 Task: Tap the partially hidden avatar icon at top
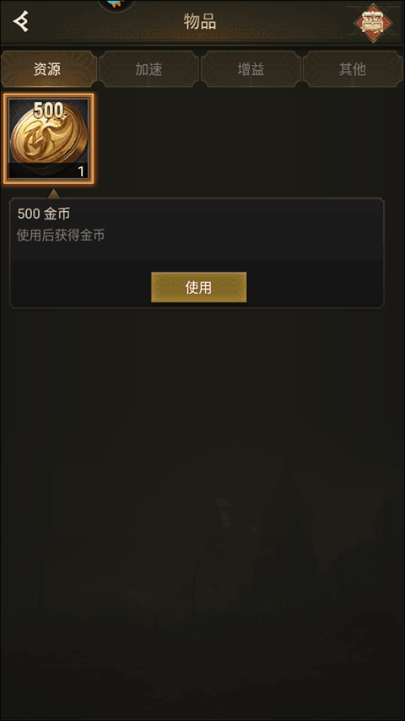[116, 6]
